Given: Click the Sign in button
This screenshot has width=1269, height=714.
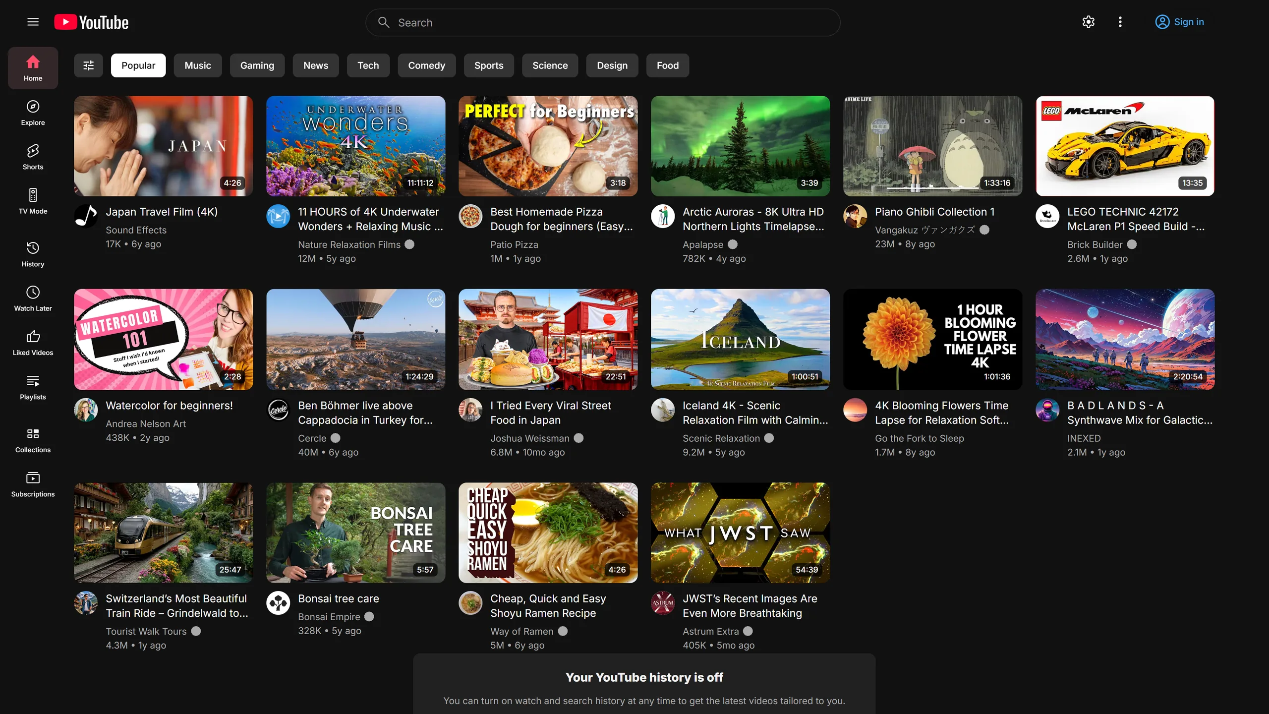Looking at the screenshot, I should pyautogui.click(x=1180, y=22).
